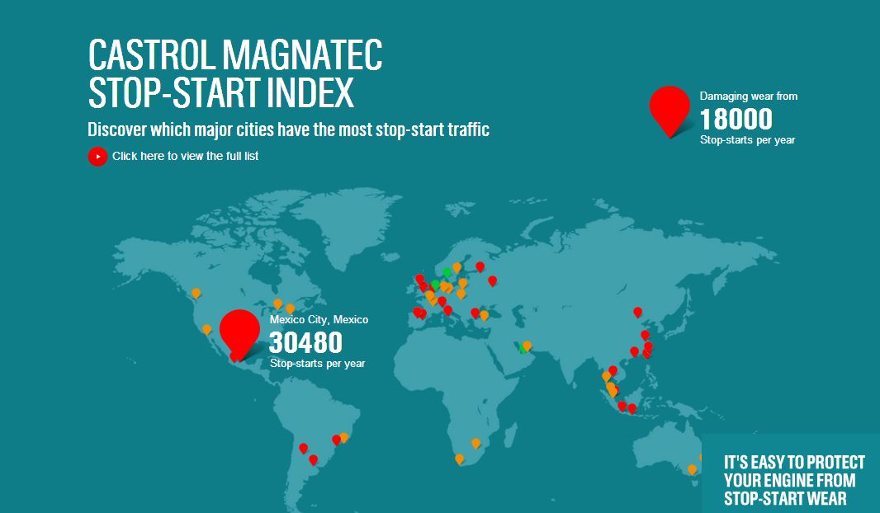Click the orange pin on western North America

click(196, 292)
